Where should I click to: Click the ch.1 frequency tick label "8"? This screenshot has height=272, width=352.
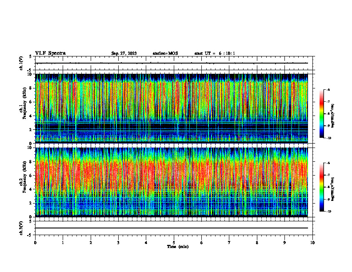[x=31, y=88]
